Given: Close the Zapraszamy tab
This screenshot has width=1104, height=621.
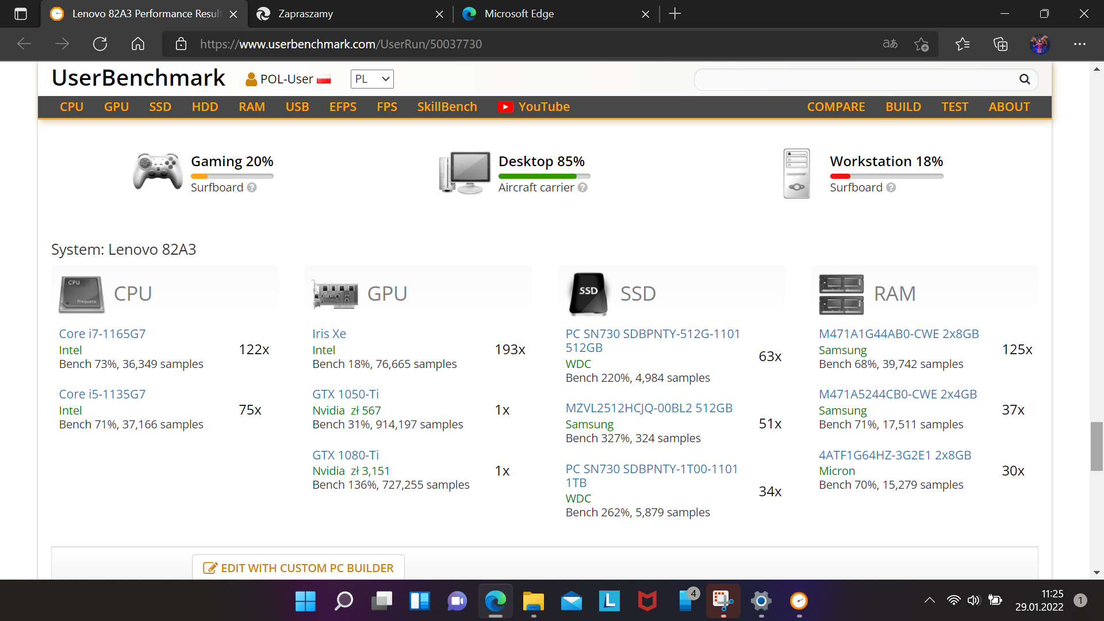Looking at the screenshot, I should point(439,14).
